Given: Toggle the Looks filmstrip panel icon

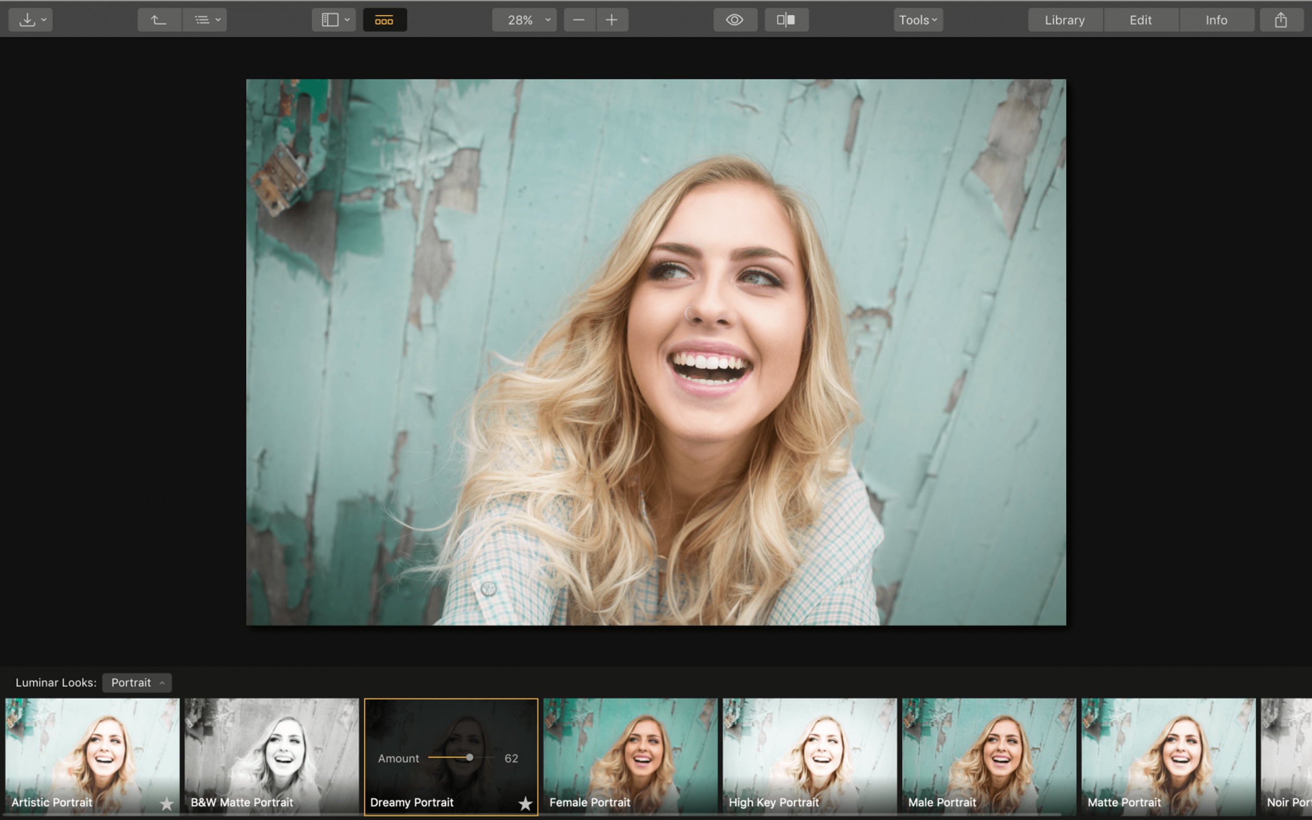Looking at the screenshot, I should (x=384, y=20).
